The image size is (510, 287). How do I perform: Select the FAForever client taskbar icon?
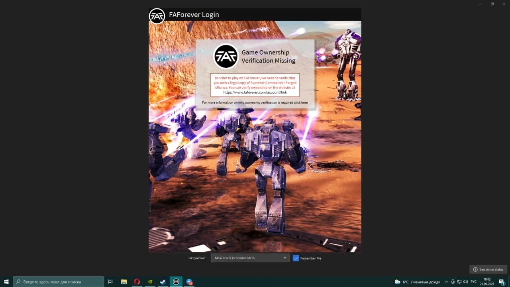tap(176, 282)
